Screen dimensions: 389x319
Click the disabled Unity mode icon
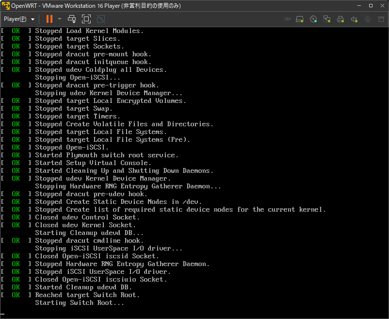(101, 19)
